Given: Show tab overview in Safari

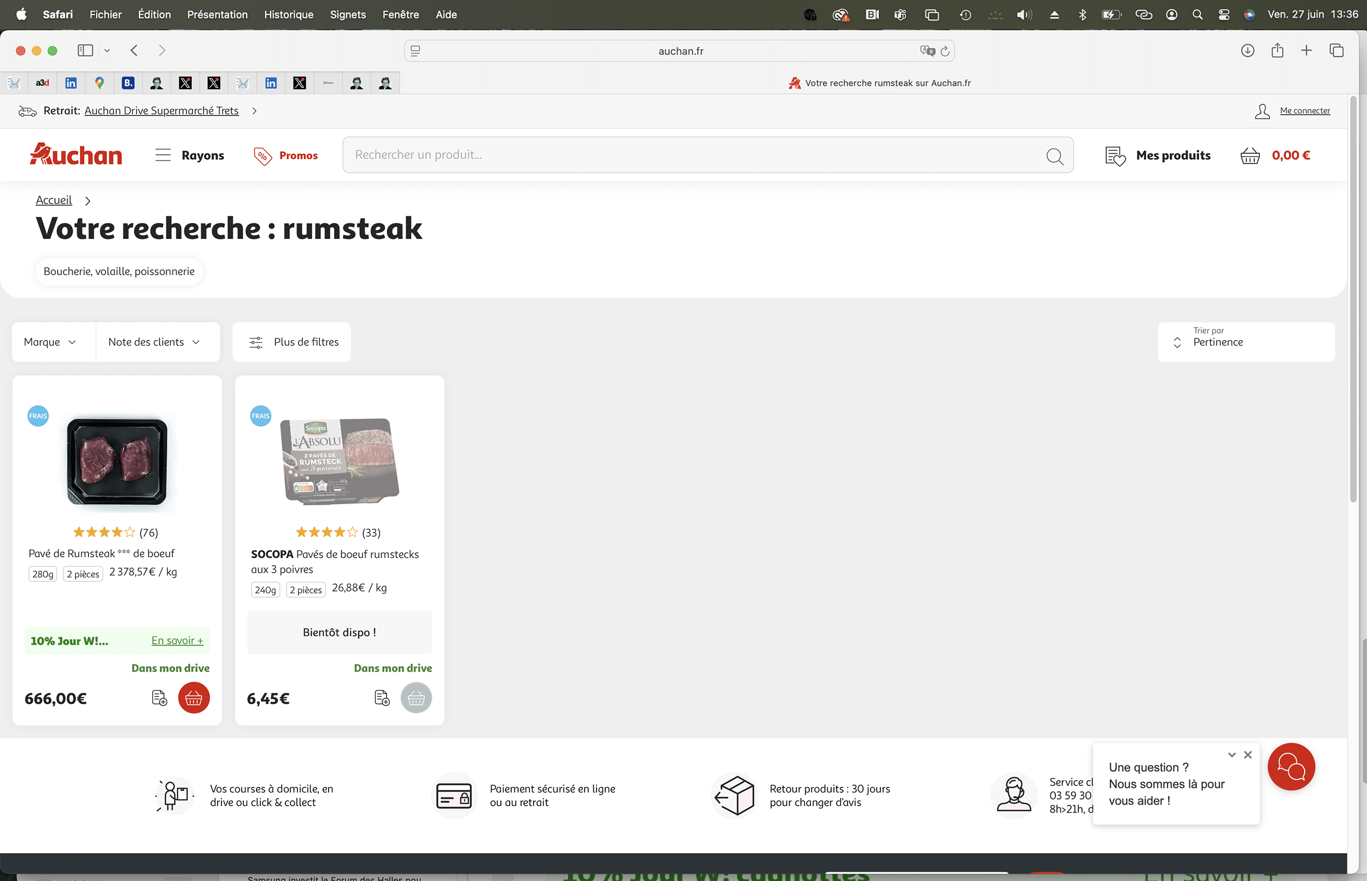Looking at the screenshot, I should tap(1337, 50).
